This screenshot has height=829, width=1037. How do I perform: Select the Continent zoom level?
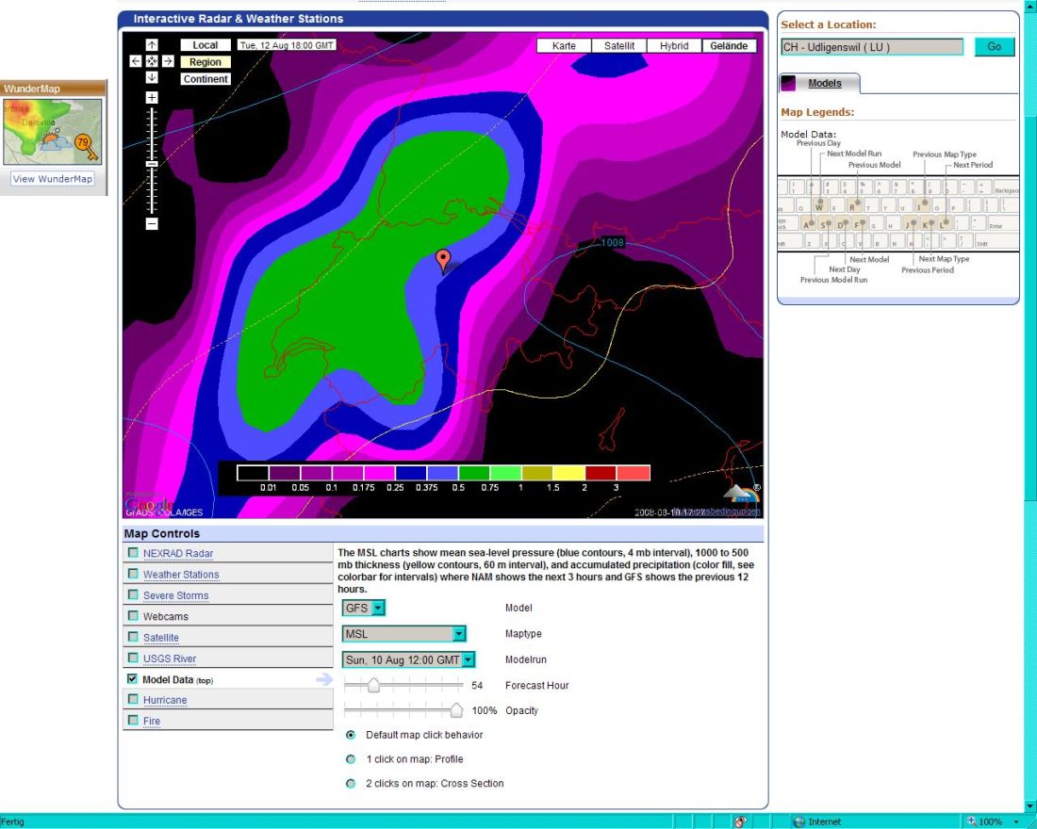pos(205,79)
